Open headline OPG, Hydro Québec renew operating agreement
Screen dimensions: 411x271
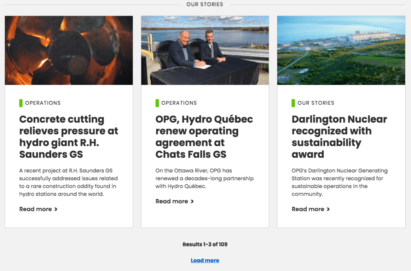pyautogui.click(x=204, y=137)
